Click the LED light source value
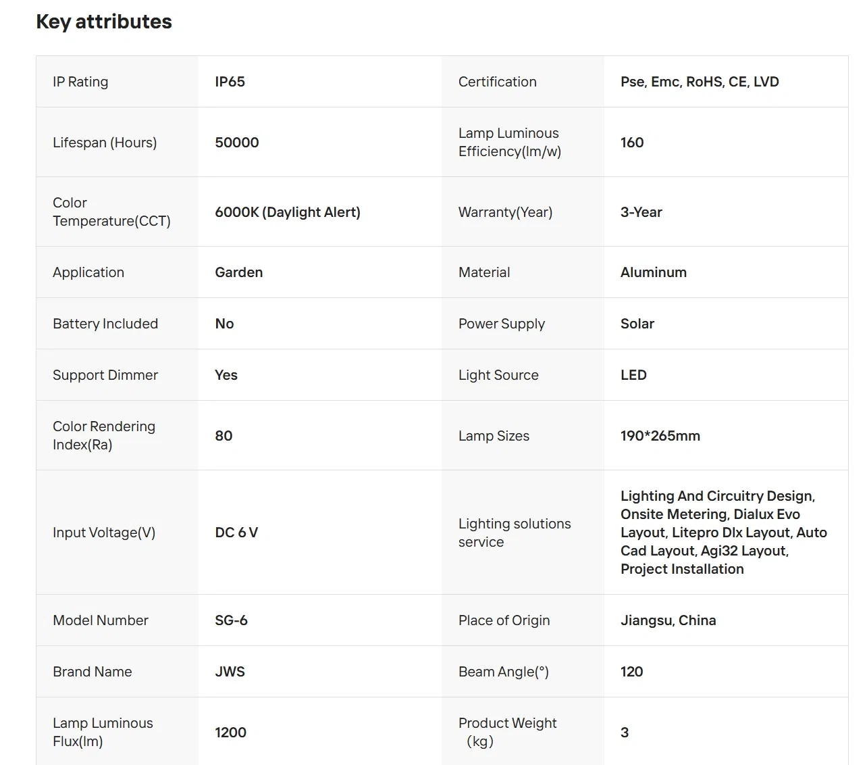This screenshot has height=765, width=867. (633, 375)
